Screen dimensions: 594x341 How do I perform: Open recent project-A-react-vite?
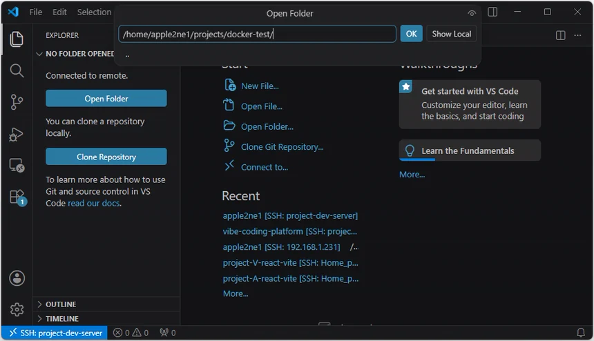(x=291, y=279)
